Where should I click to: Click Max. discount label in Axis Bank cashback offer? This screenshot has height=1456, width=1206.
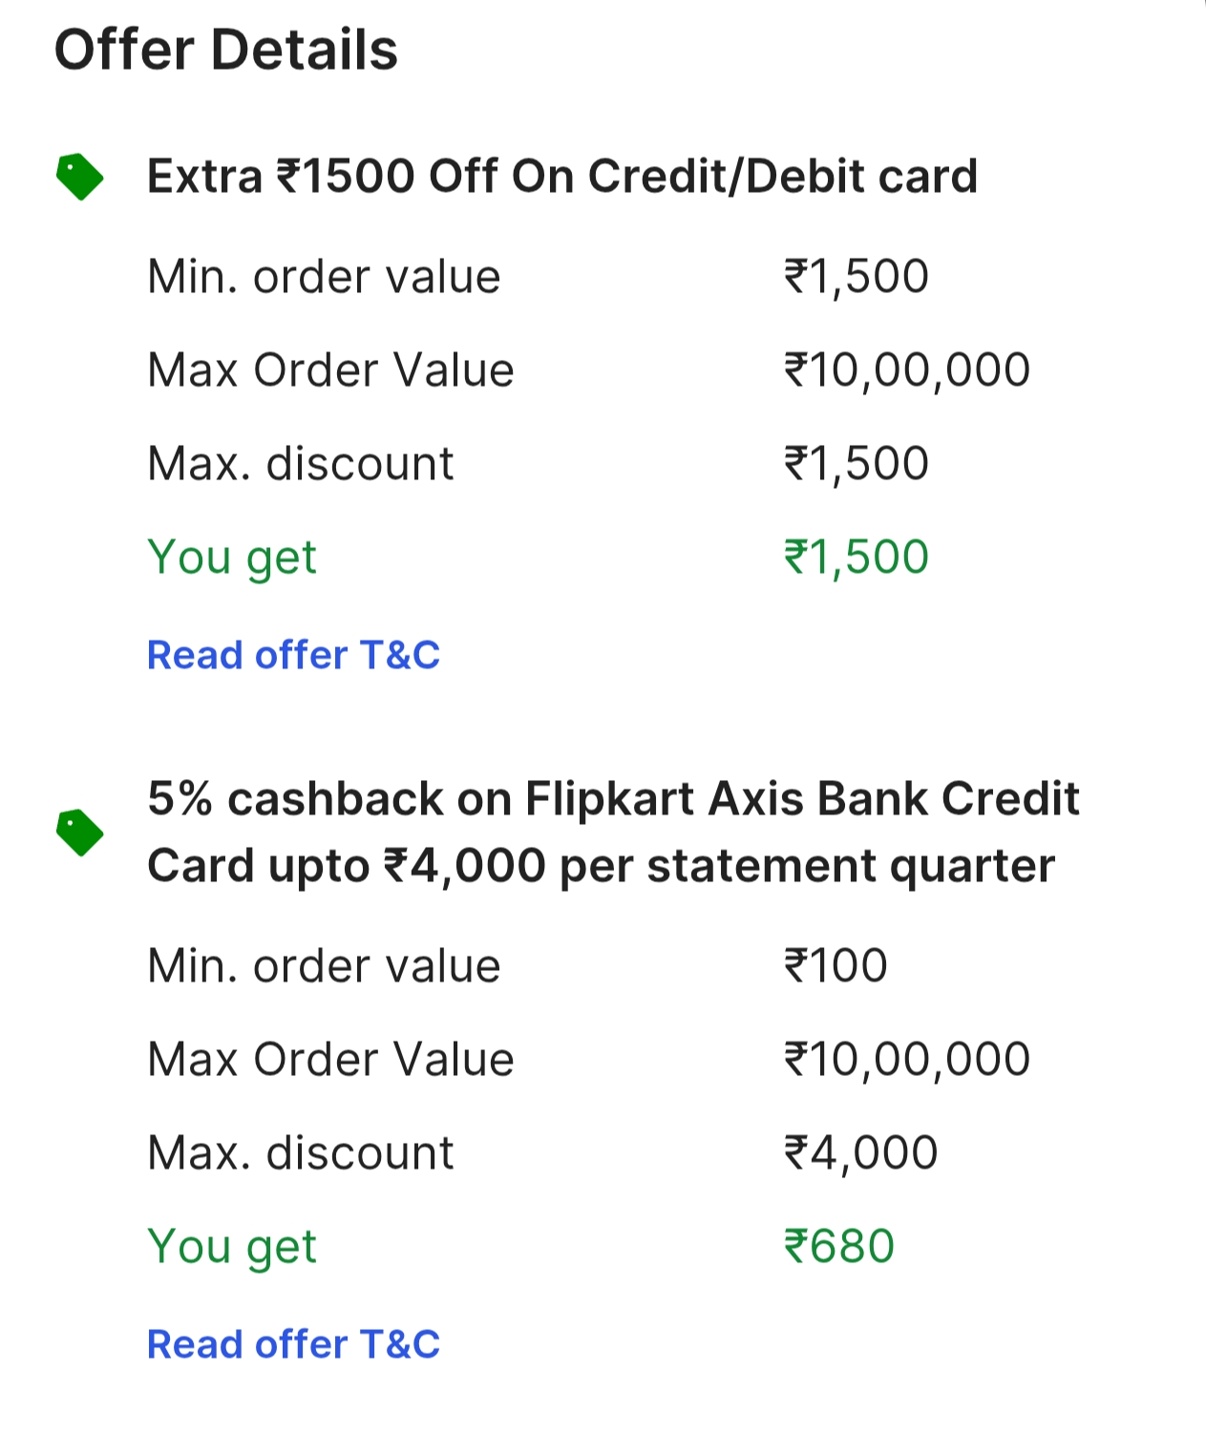[300, 1153]
